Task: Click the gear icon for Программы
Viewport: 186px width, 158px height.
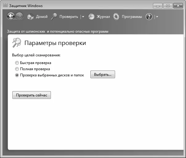Action: [116, 17]
